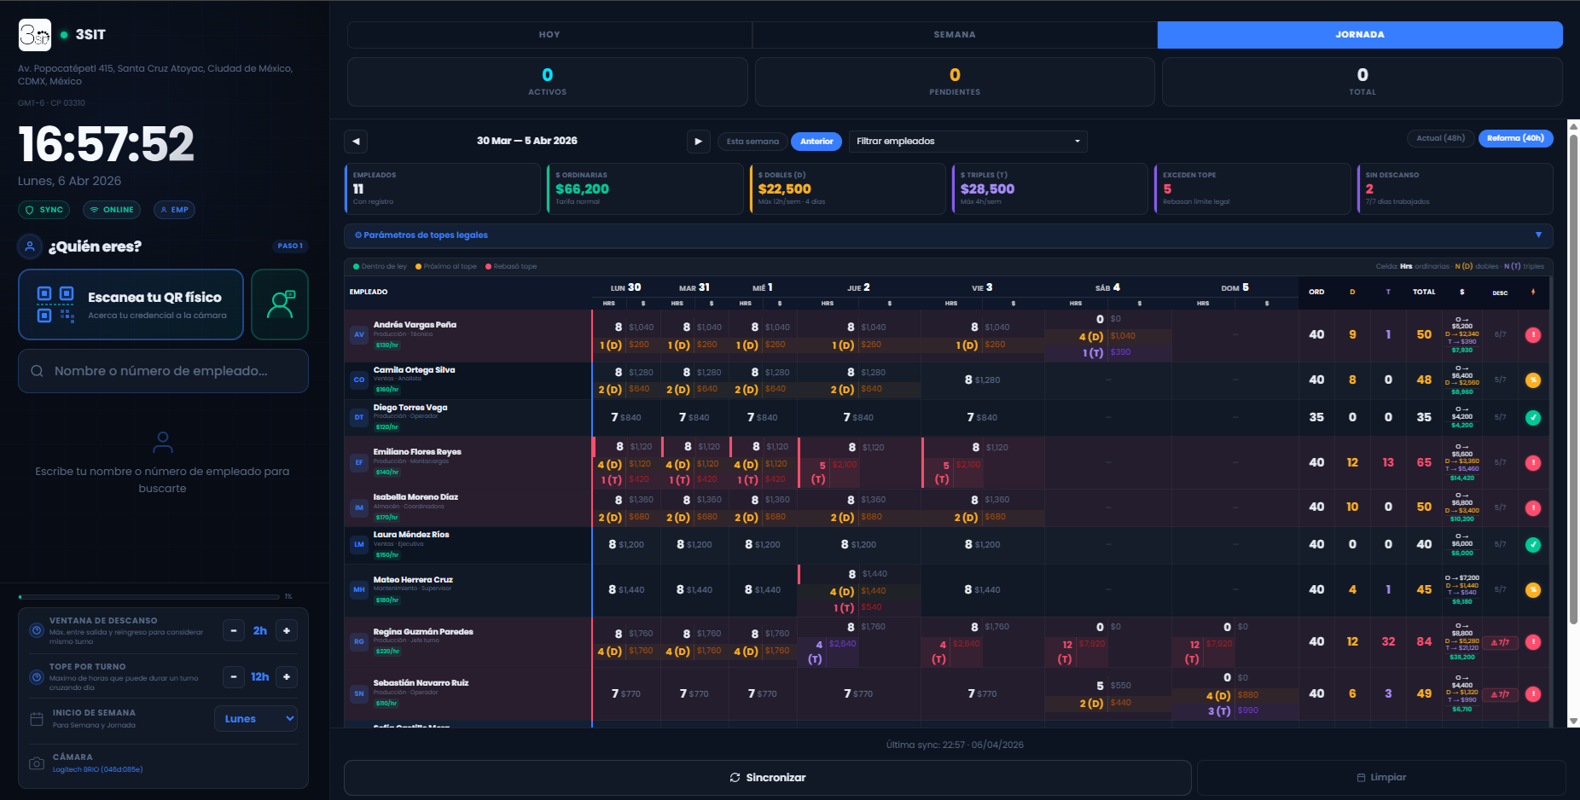This screenshot has height=800, width=1580.
Task: Go to next week arrow
Action: [699, 142]
